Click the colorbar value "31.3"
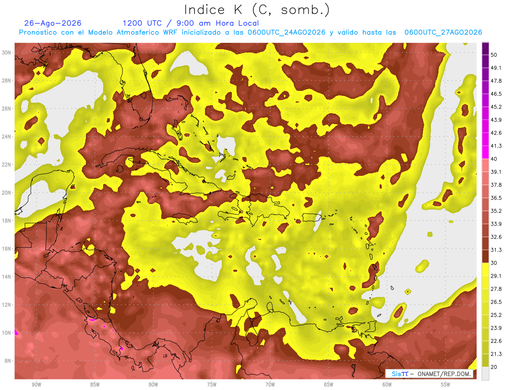This screenshot has width=505, height=390. 496,250
